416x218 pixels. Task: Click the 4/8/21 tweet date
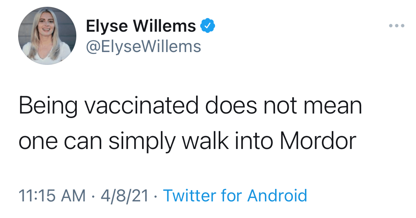click(125, 196)
